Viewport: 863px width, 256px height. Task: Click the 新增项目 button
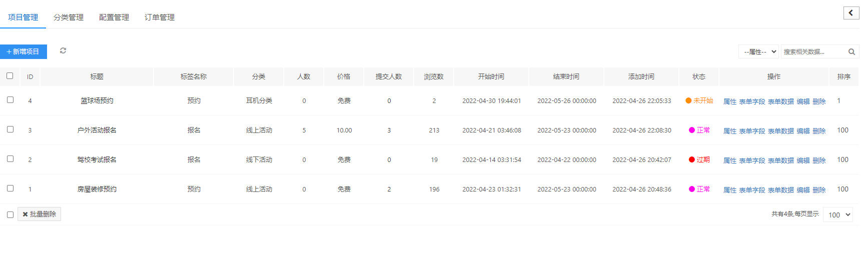click(24, 51)
